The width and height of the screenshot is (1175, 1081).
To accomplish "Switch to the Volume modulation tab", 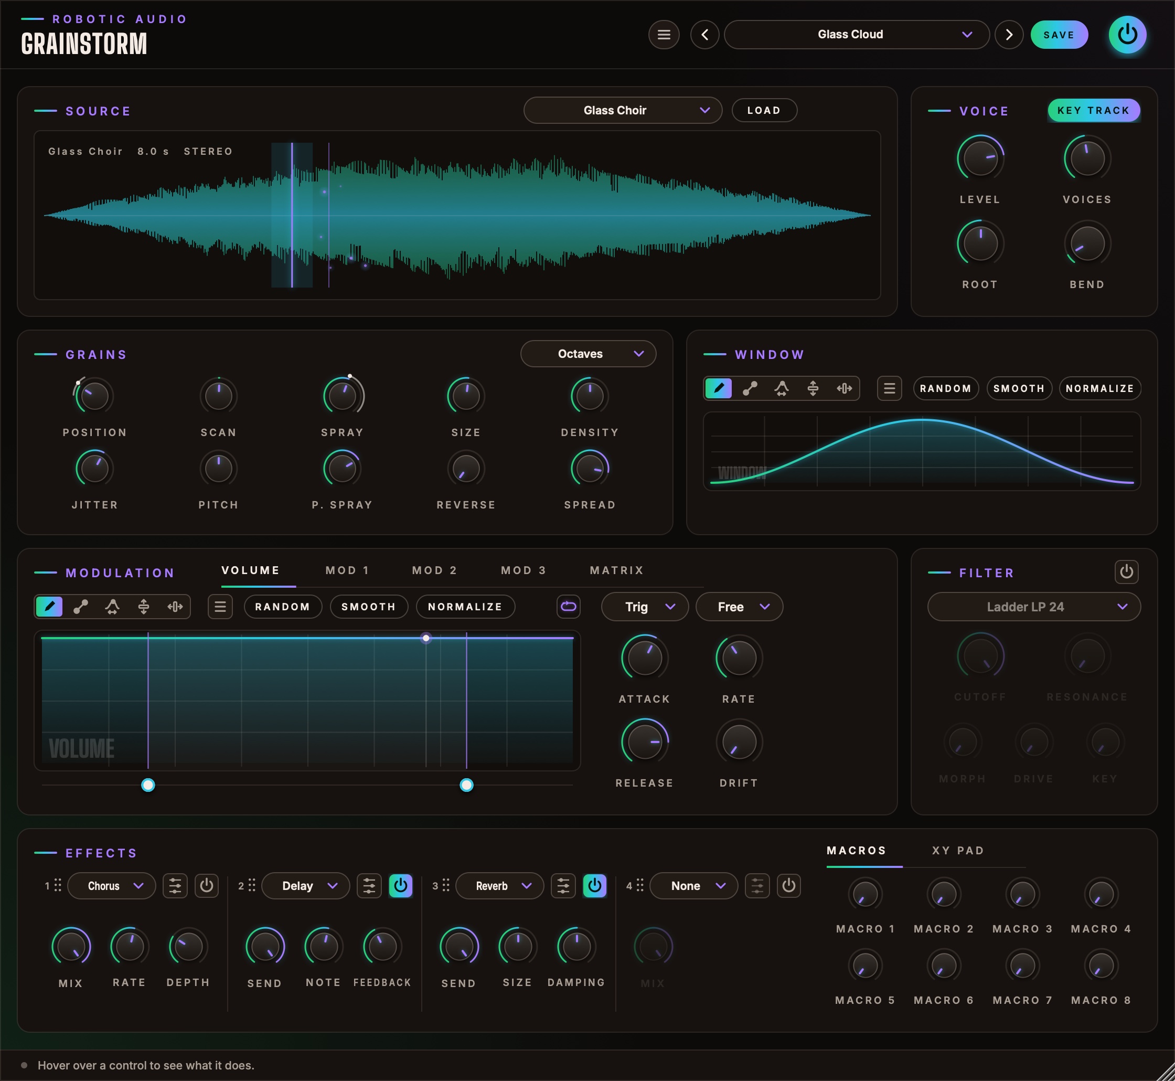I will point(250,570).
